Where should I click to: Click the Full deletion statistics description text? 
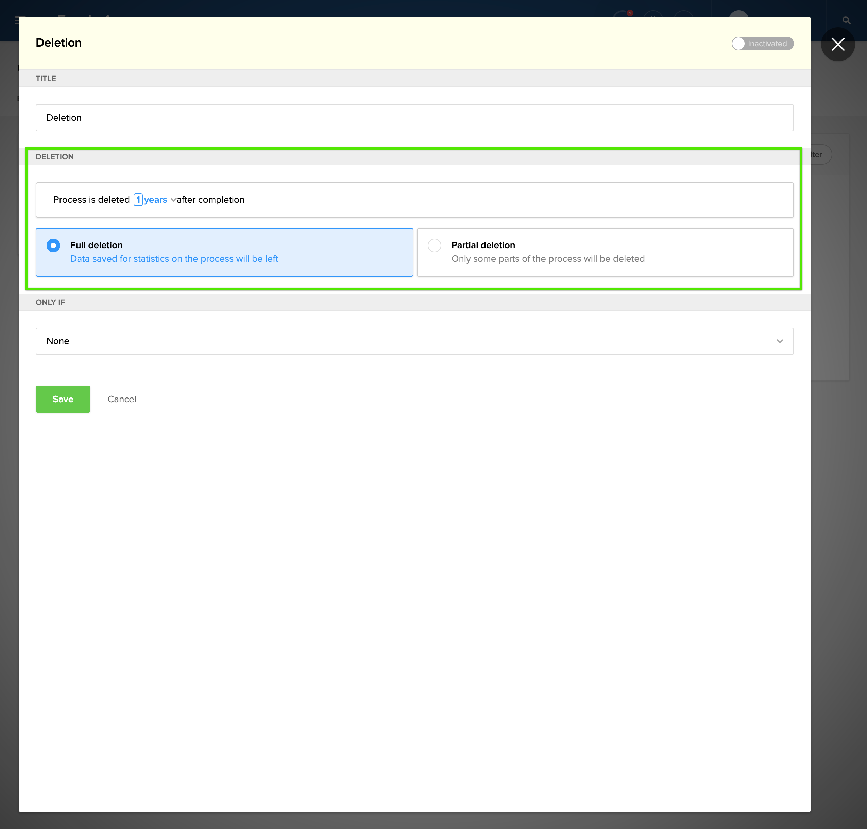[x=174, y=259]
